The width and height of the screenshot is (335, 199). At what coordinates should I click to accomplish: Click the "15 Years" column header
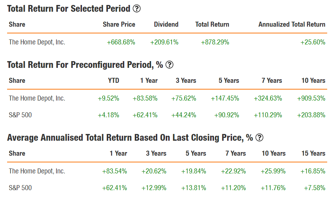(313, 154)
